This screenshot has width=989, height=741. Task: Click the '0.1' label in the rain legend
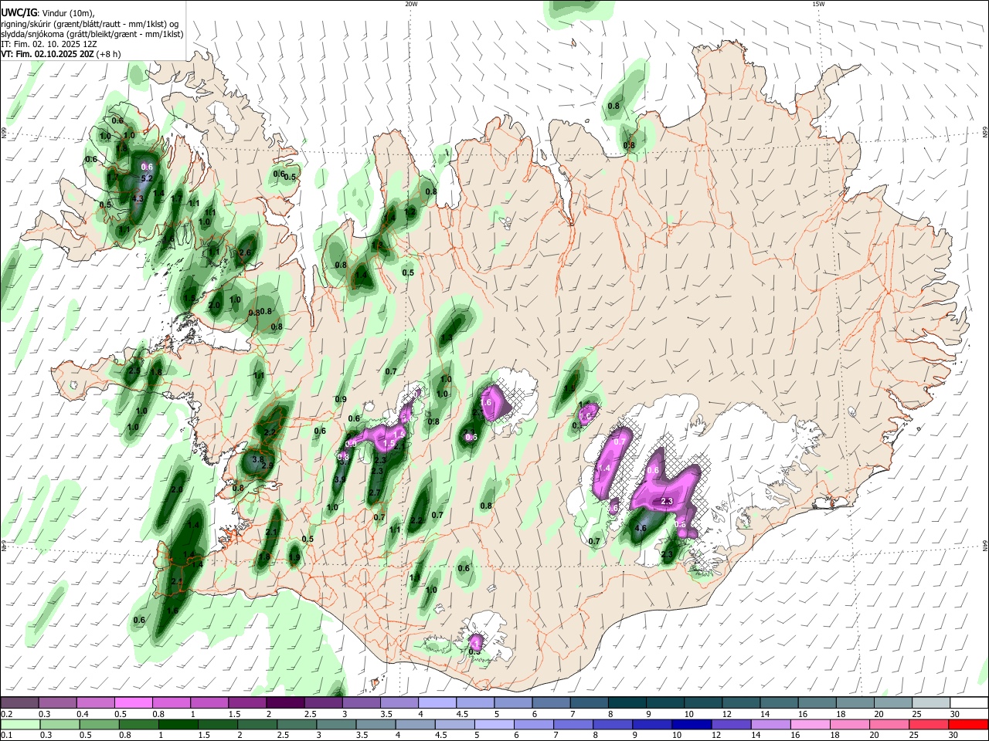pyautogui.click(x=5, y=736)
